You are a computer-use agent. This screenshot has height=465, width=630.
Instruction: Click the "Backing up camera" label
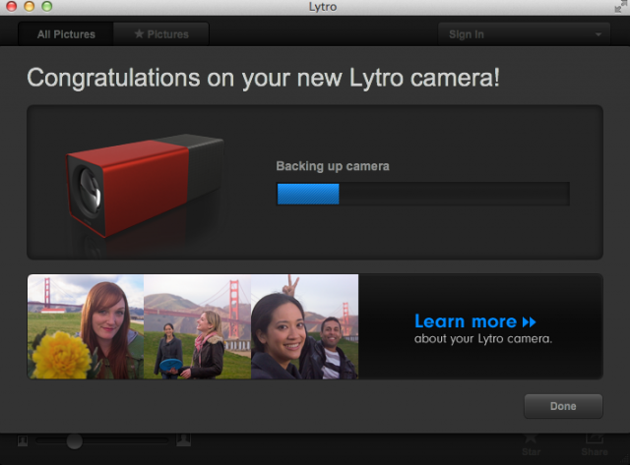point(333,166)
